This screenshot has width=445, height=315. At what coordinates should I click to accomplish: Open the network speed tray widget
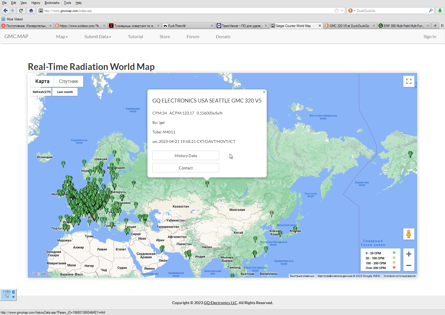point(8,294)
